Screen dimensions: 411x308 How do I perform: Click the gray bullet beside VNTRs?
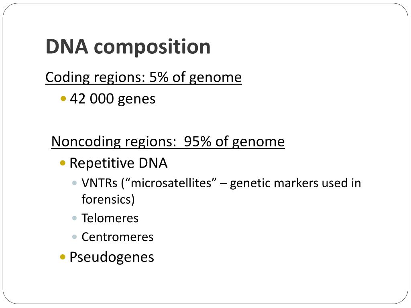coord(74,183)
